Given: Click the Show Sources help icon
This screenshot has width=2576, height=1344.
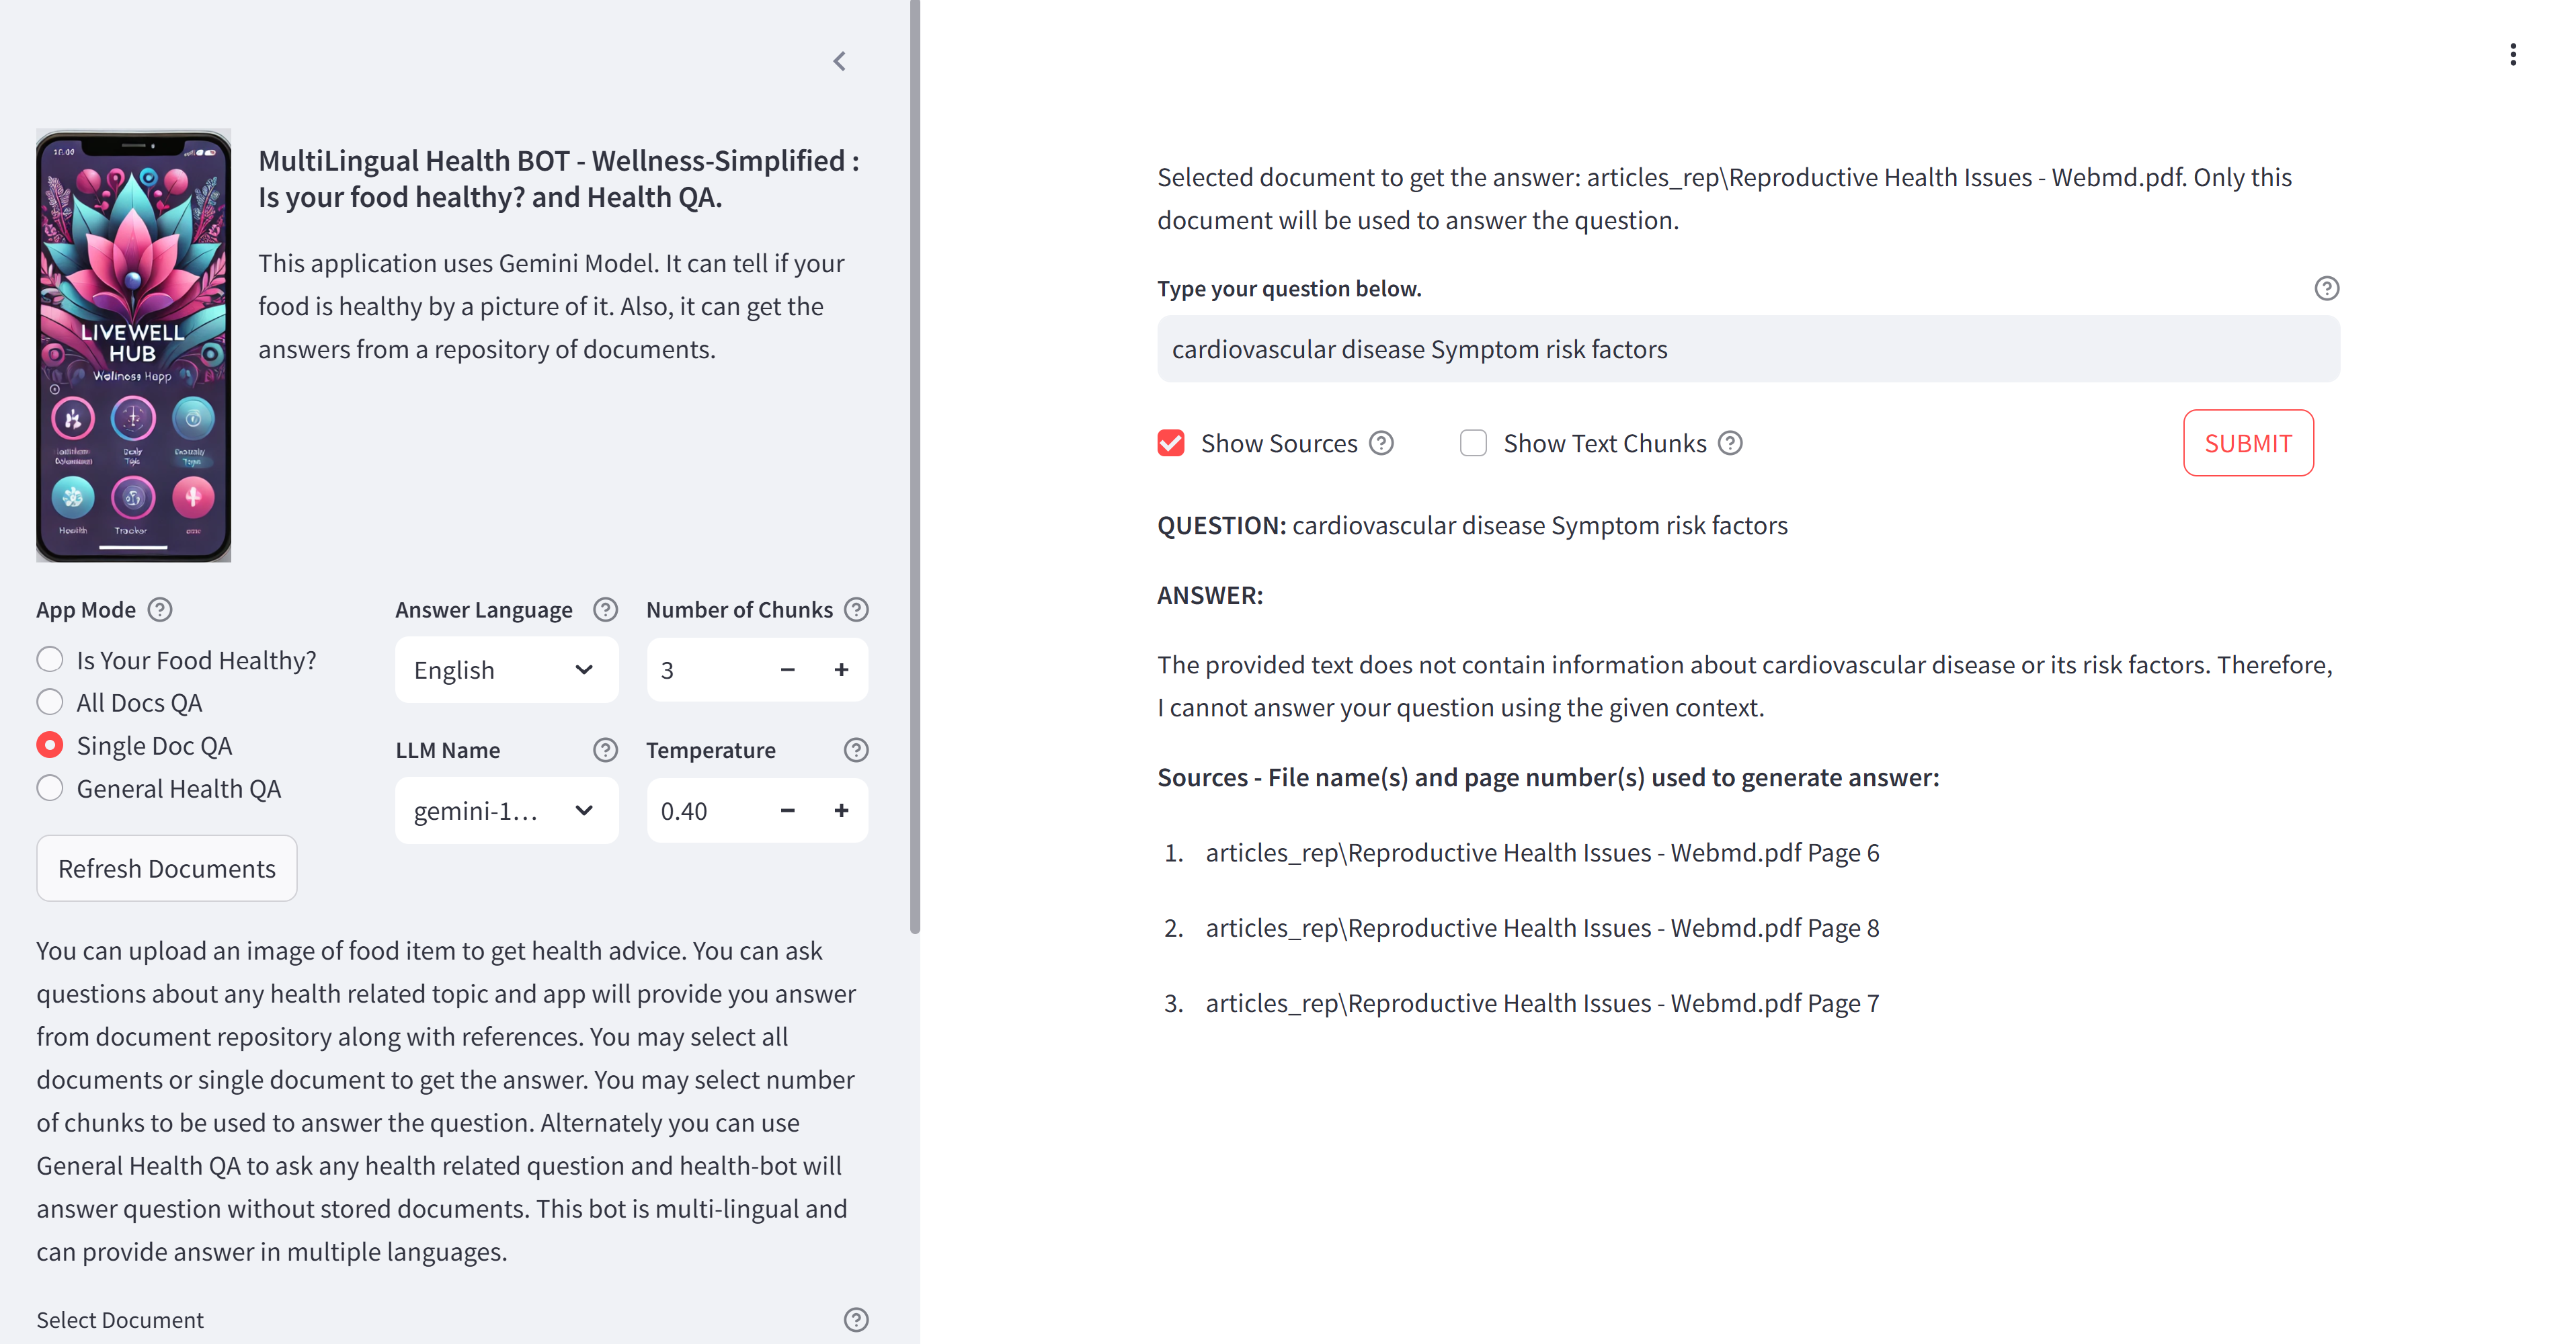Looking at the screenshot, I should pos(1381,443).
